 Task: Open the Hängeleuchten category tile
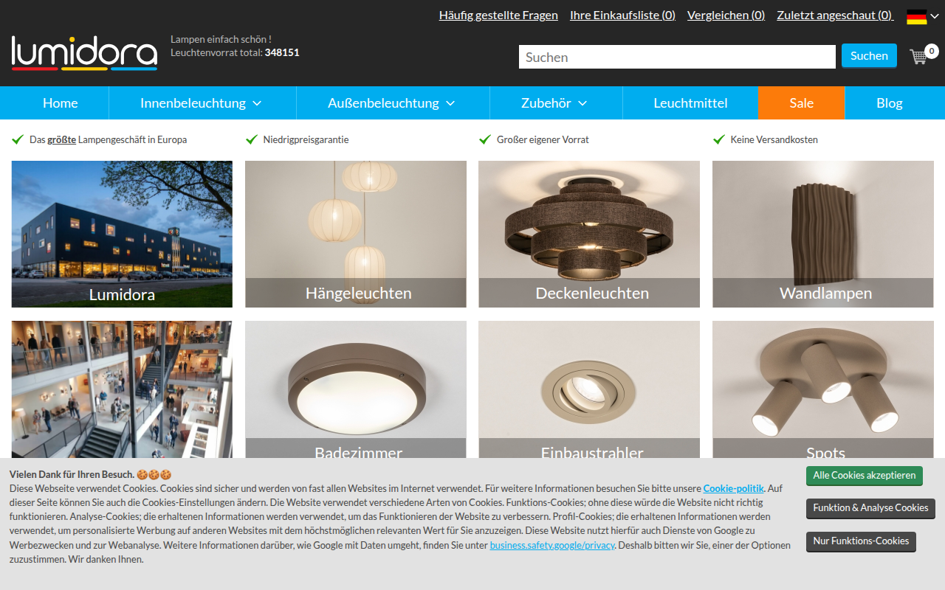point(356,234)
